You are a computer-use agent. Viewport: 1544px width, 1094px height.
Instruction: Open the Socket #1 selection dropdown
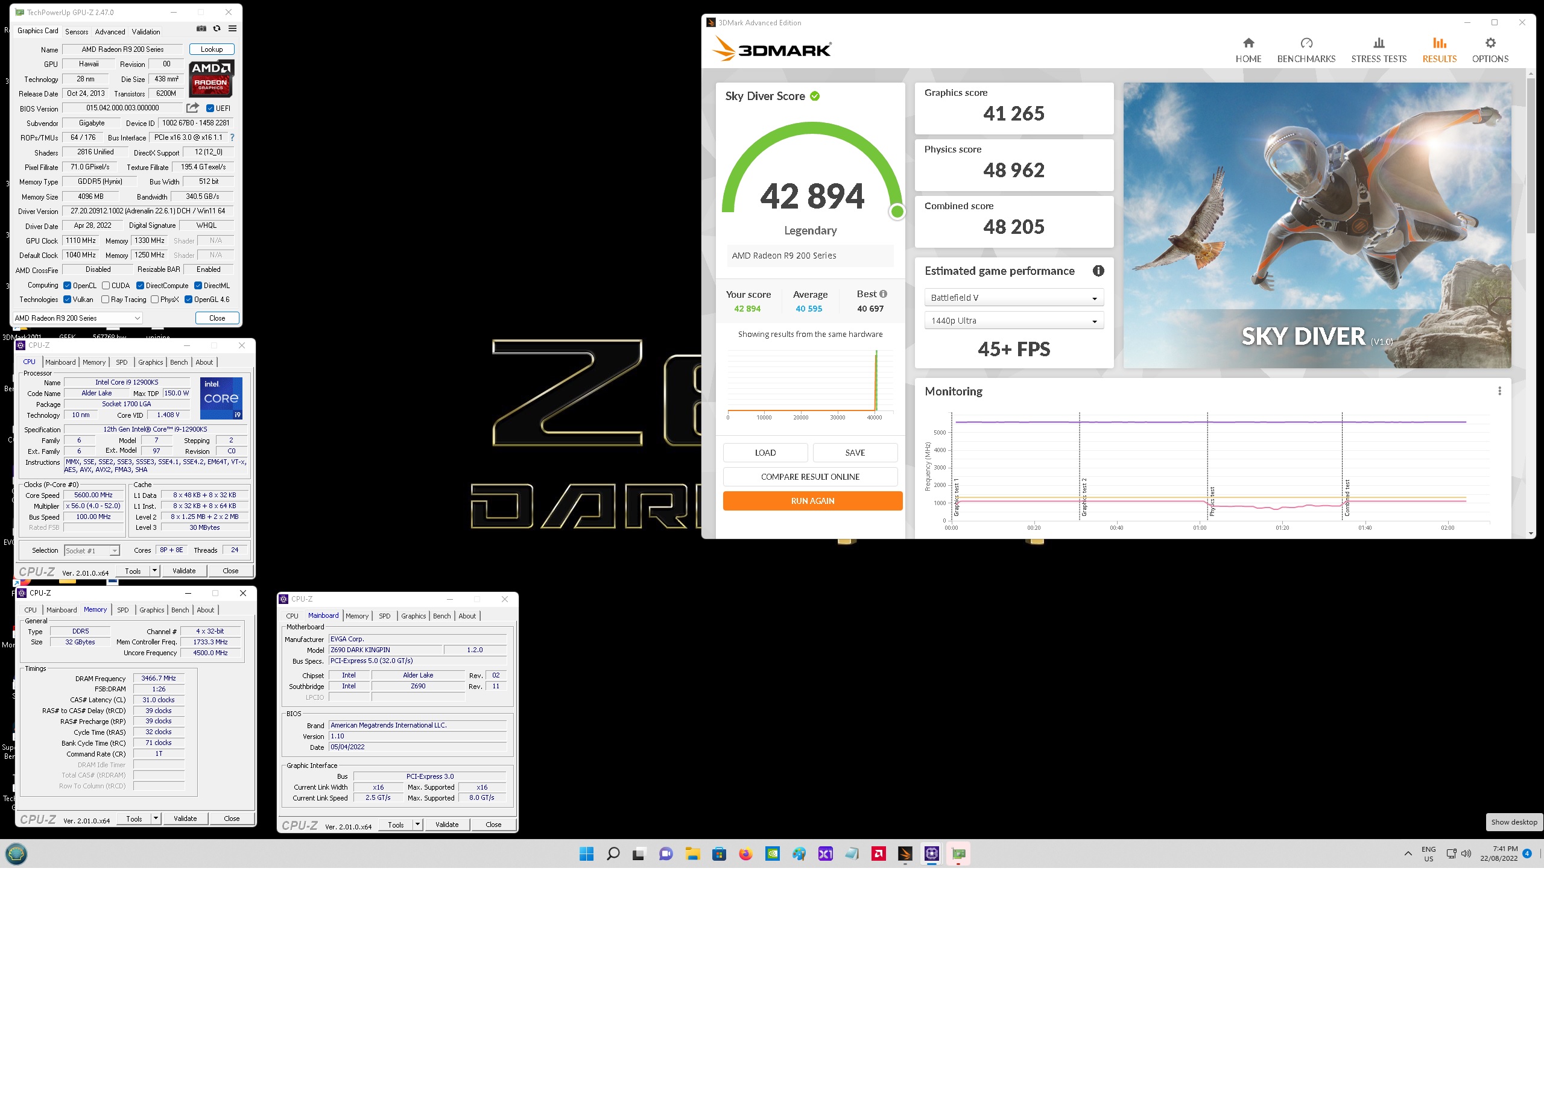point(92,550)
